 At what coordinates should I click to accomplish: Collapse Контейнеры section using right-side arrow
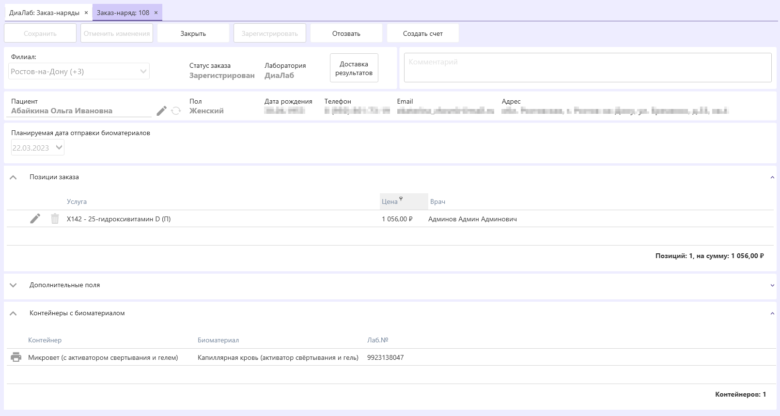pos(772,313)
